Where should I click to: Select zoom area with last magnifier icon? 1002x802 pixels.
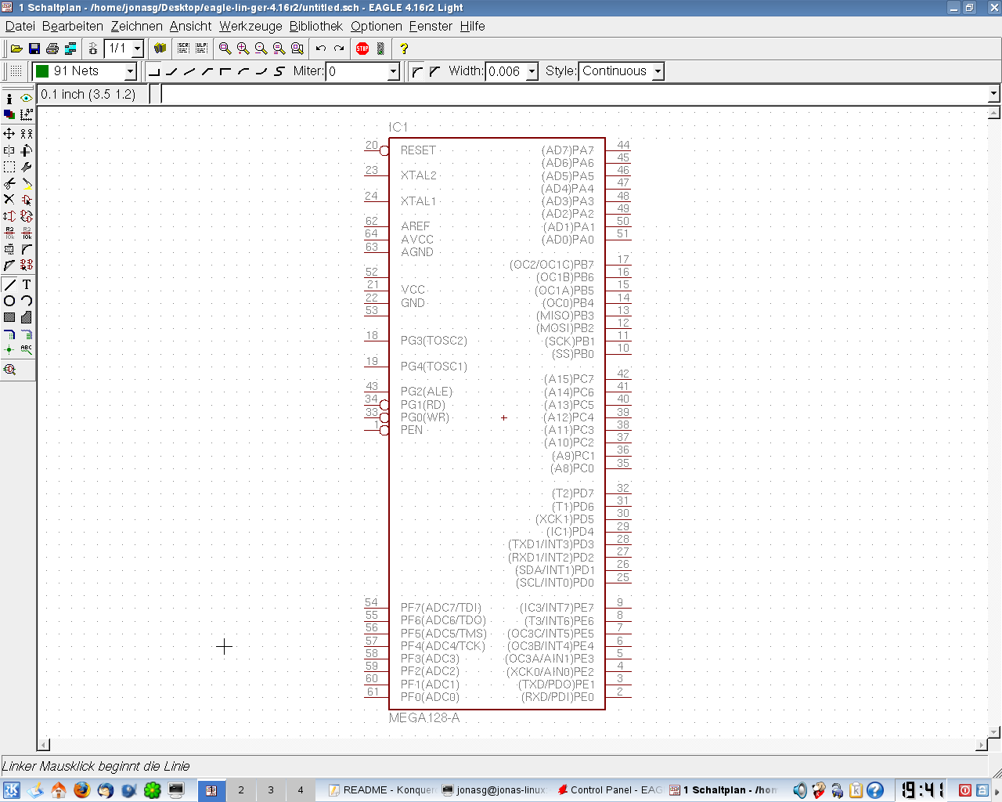(297, 49)
